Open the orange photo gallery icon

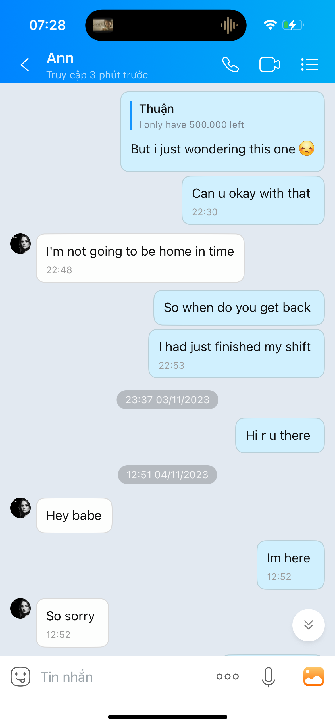[x=314, y=677]
